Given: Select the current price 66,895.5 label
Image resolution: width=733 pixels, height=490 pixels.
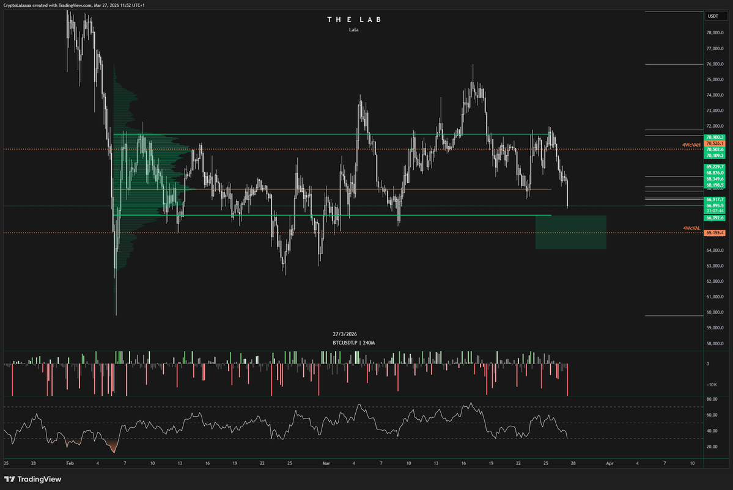Looking at the screenshot, I should point(715,205).
